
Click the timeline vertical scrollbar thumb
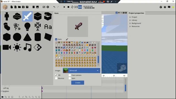coord(125,88)
